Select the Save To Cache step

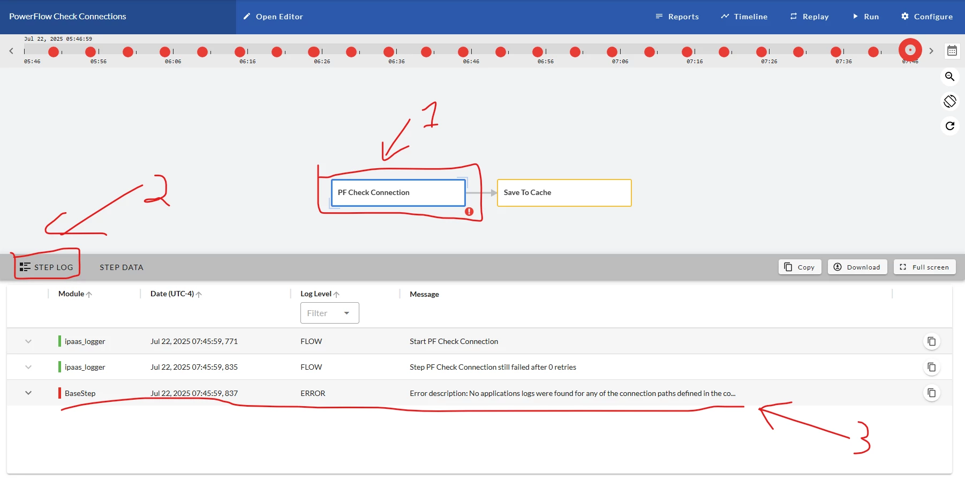(564, 193)
